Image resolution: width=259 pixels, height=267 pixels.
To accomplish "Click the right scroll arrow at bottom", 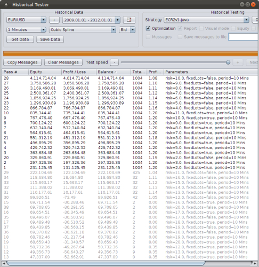I will [255, 263].
